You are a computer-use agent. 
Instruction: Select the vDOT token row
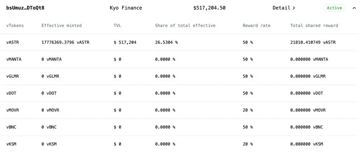(x=179, y=93)
